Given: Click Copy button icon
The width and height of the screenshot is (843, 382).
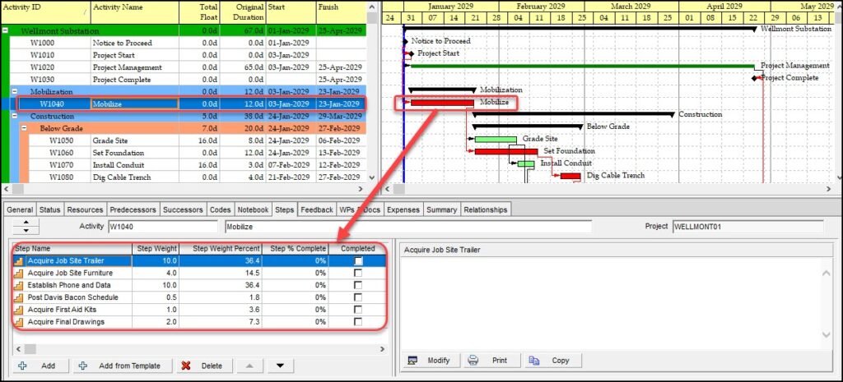Looking at the screenshot, I should 533,360.
